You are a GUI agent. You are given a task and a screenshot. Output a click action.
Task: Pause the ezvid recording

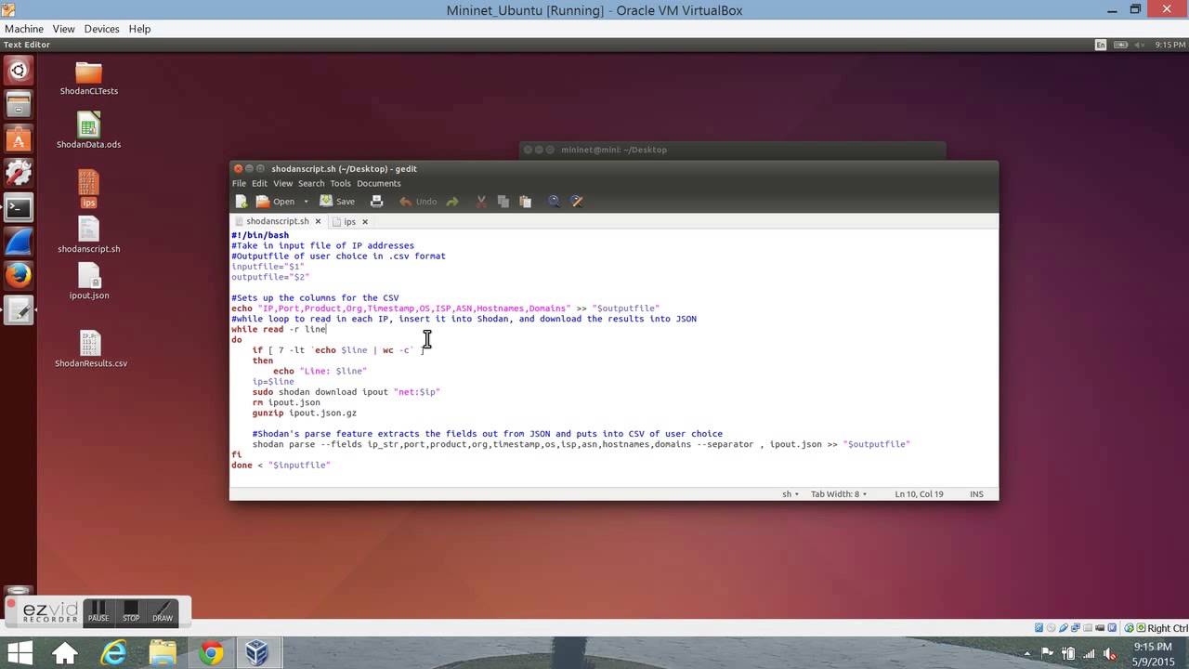click(98, 610)
